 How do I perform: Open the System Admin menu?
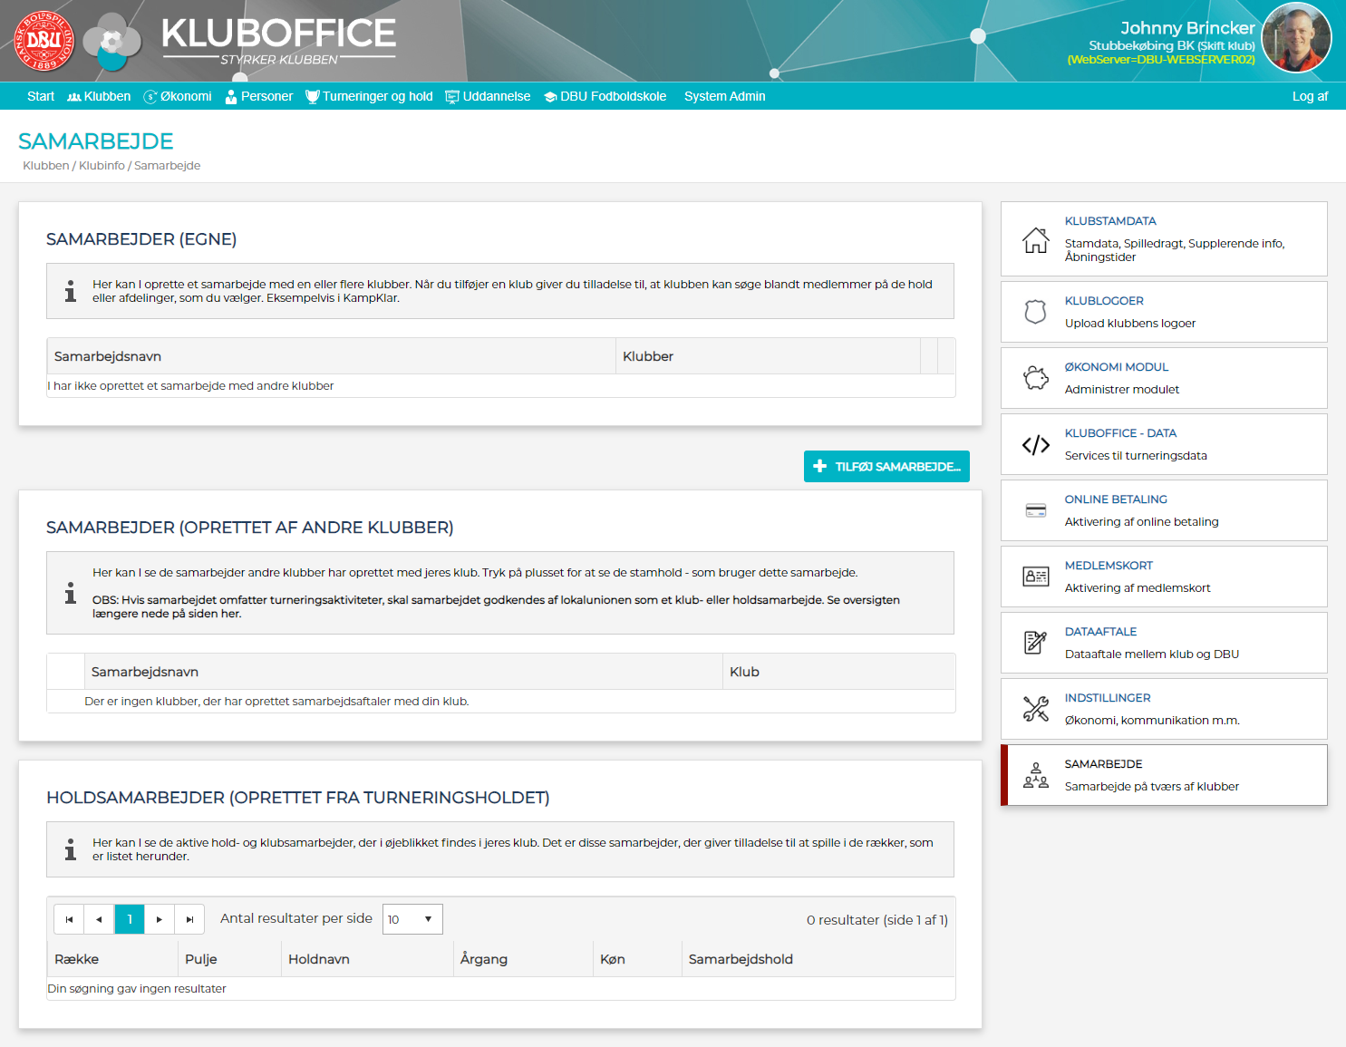coord(725,96)
